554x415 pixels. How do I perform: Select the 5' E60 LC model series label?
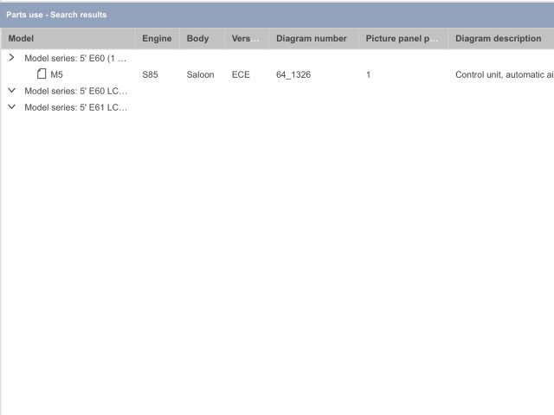76,91
